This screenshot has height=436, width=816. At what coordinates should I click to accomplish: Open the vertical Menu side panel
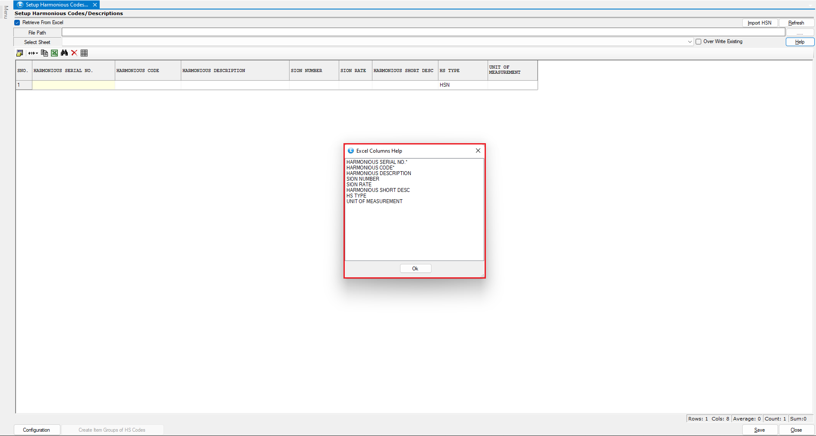tap(6, 12)
